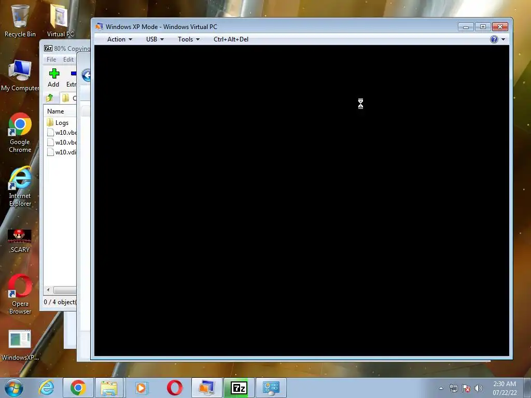Open the Action menu in Virtual PC

coord(120,39)
